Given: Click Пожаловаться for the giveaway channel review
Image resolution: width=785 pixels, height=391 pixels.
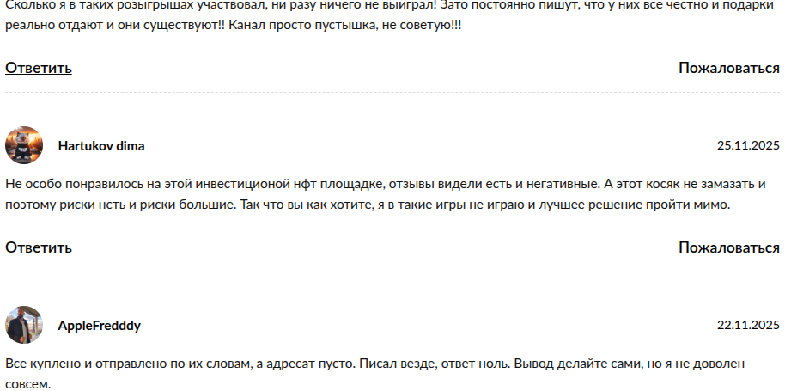Looking at the screenshot, I should [728, 68].
